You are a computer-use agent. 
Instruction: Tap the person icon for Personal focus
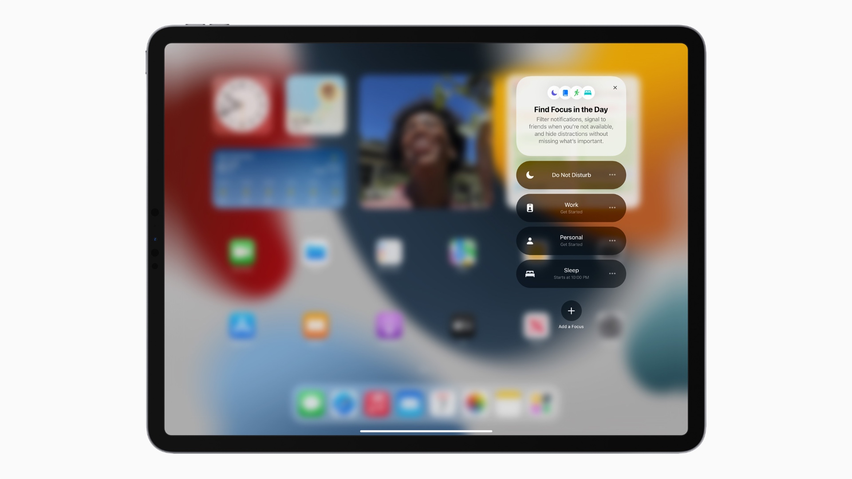[x=529, y=240]
